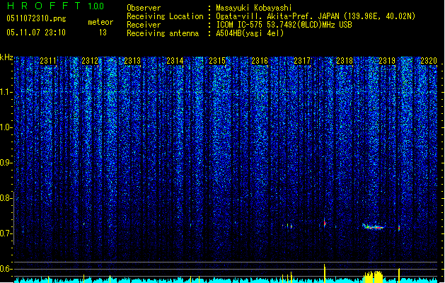
Task: Click the wide yellow burst in the power graph
Action: click(374, 277)
